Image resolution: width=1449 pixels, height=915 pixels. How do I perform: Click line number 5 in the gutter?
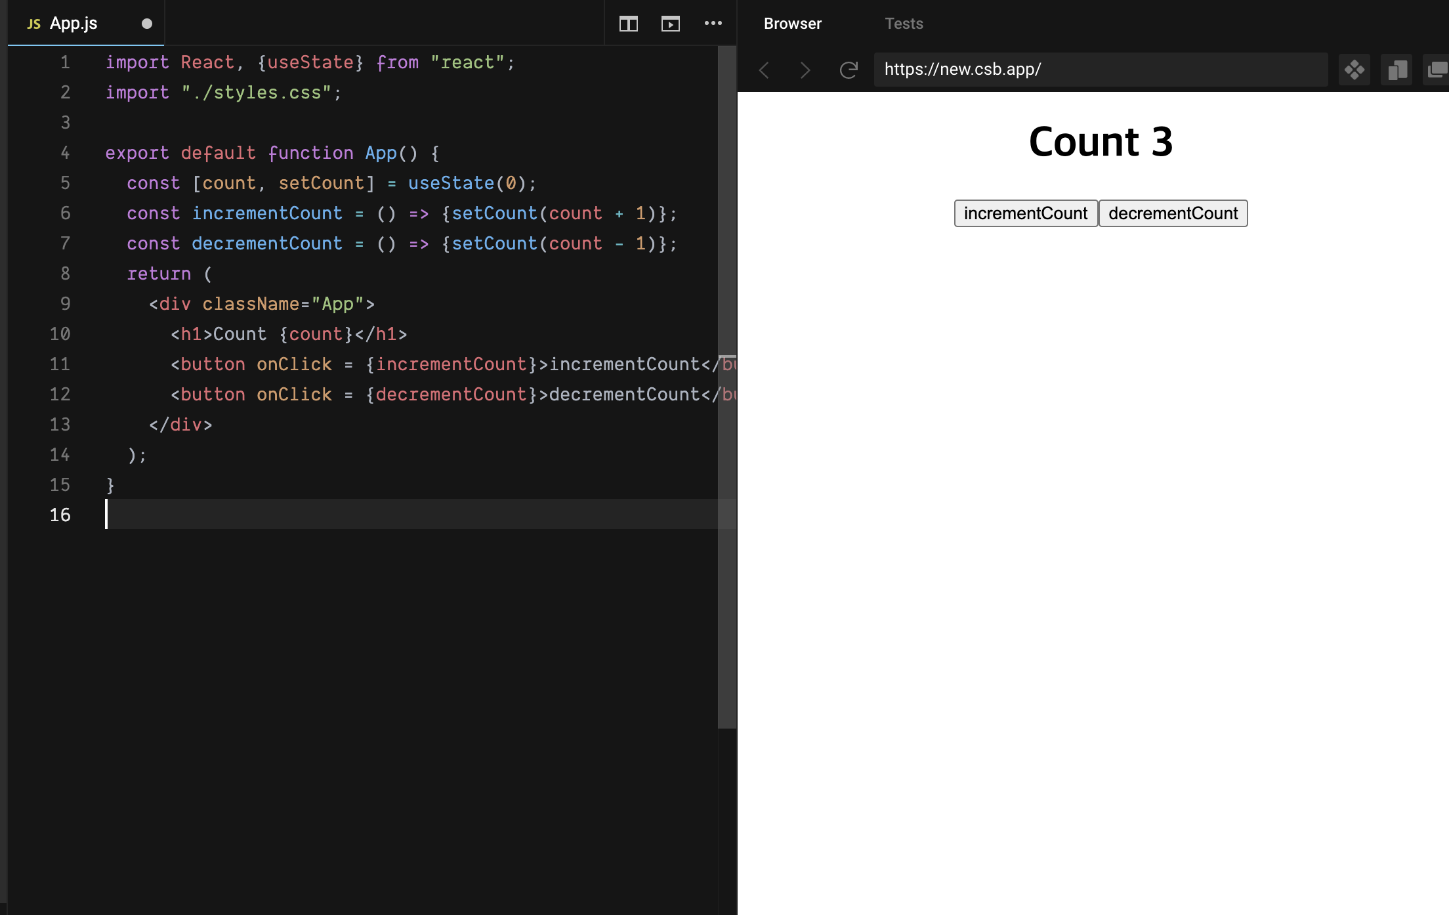click(65, 183)
